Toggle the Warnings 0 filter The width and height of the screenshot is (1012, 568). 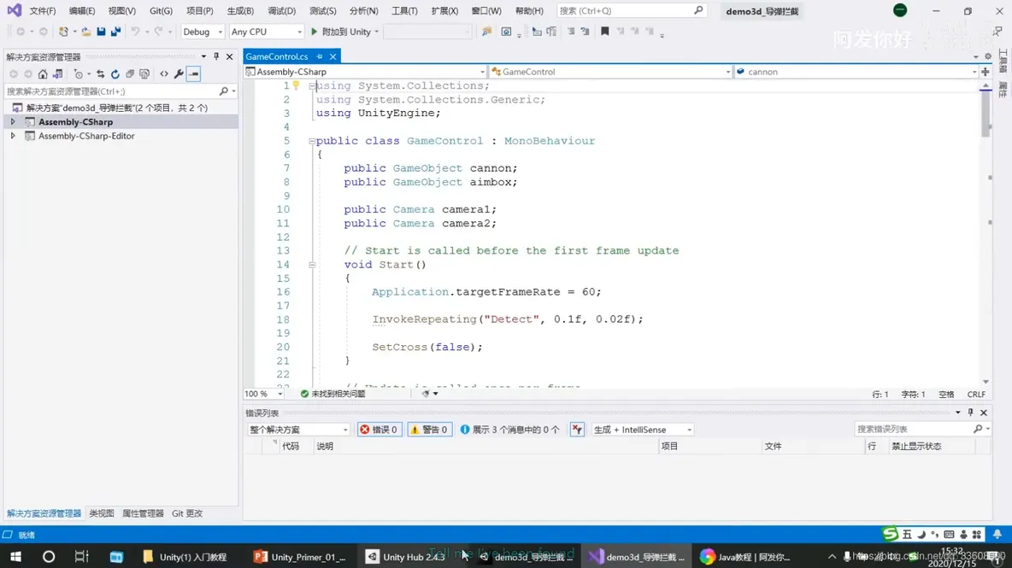tap(429, 430)
